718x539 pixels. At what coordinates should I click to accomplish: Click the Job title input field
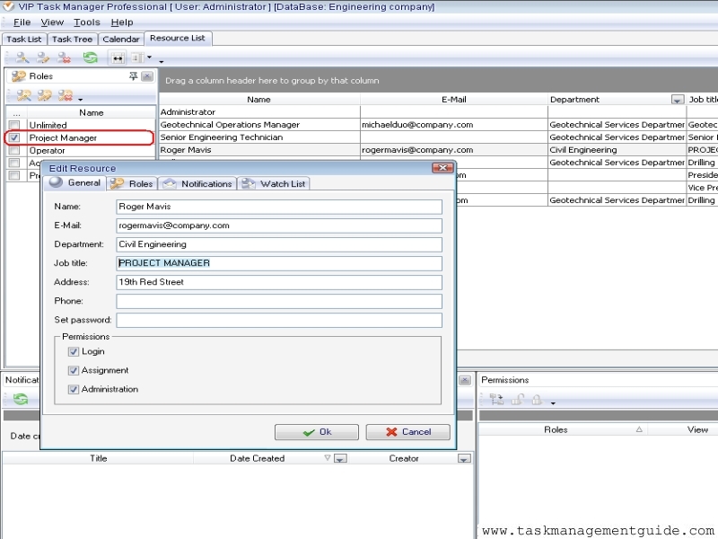click(x=279, y=263)
